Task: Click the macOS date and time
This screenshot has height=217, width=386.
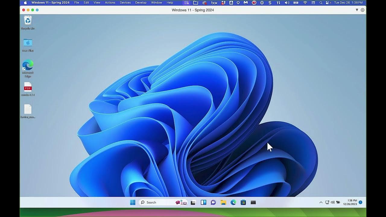Action: [x=348, y=2]
